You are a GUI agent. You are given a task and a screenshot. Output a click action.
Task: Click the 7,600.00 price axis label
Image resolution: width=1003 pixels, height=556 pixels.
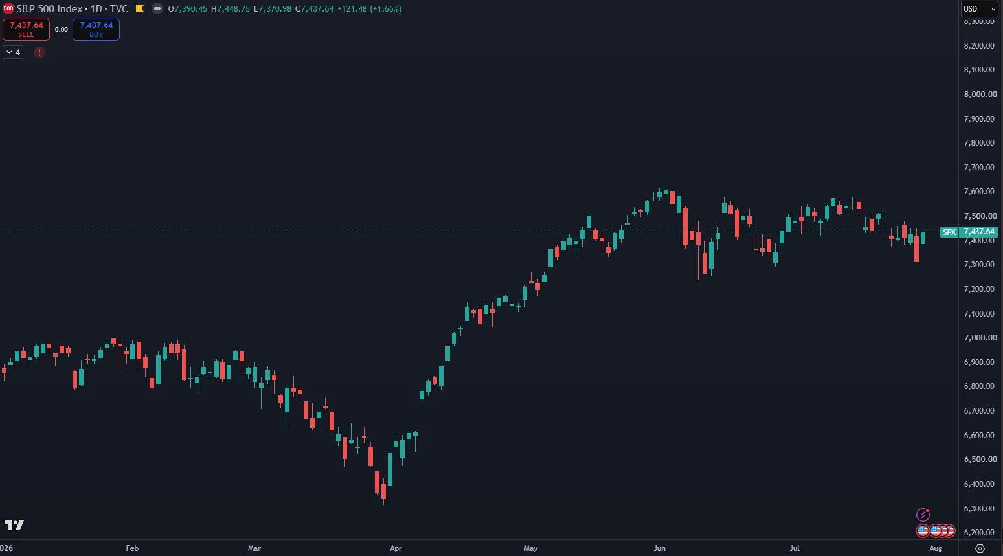[x=979, y=192]
